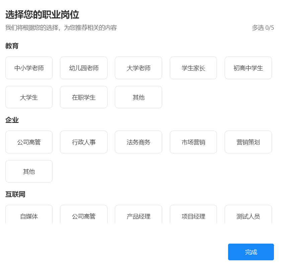Select 自媒体 under the 互联网 section
The image size is (287, 269).
[29, 217]
